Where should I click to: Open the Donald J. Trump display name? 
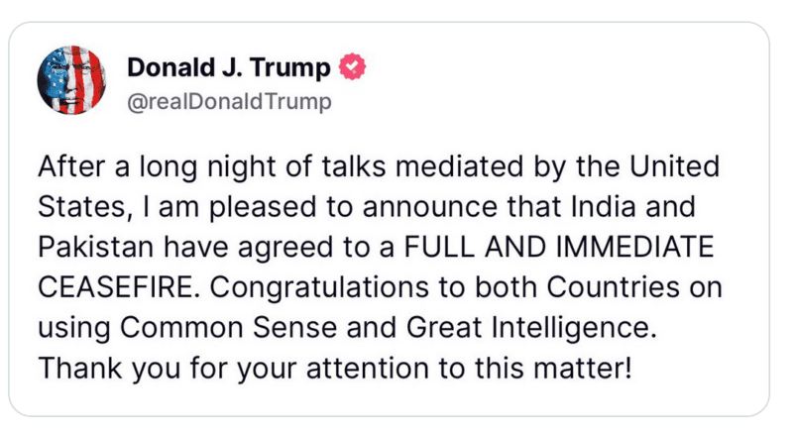229,67
